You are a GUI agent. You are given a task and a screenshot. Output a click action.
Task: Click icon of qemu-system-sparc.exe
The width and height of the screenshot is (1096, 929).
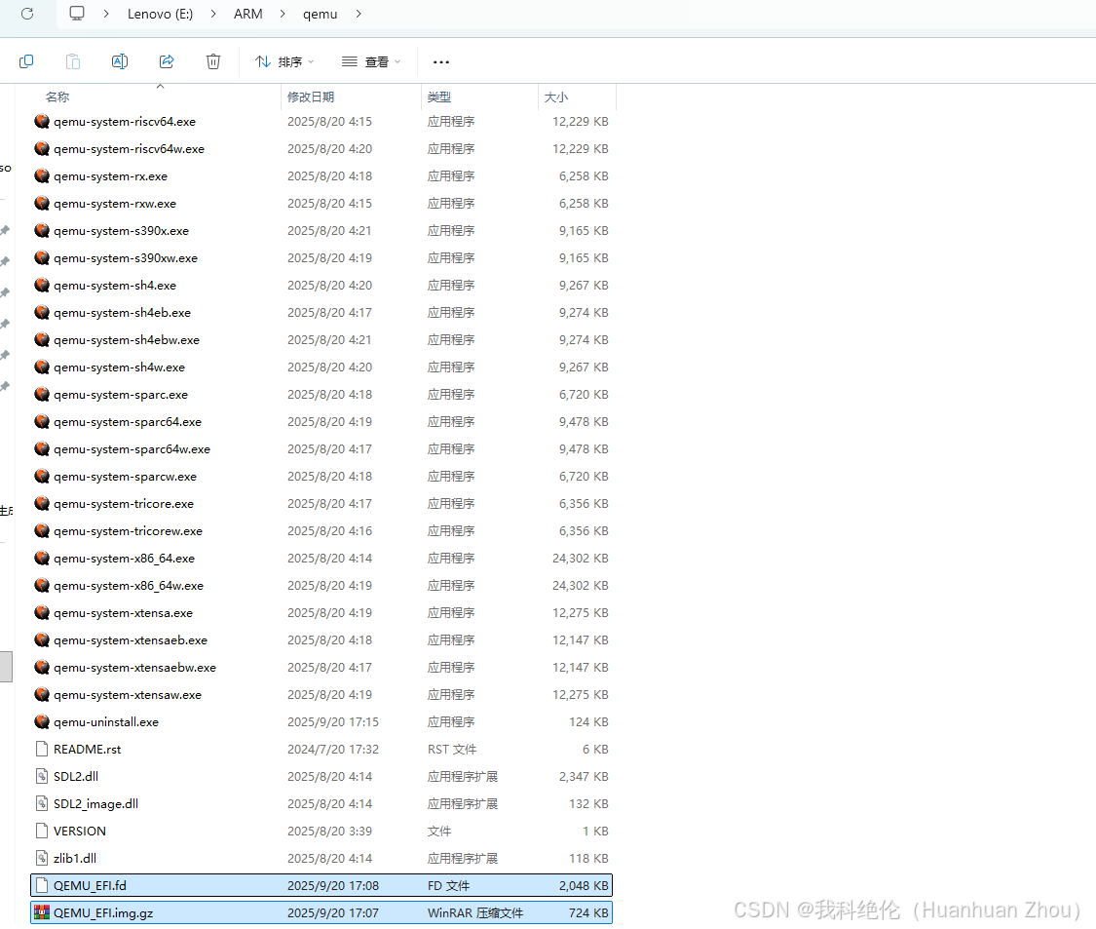[42, 394]
